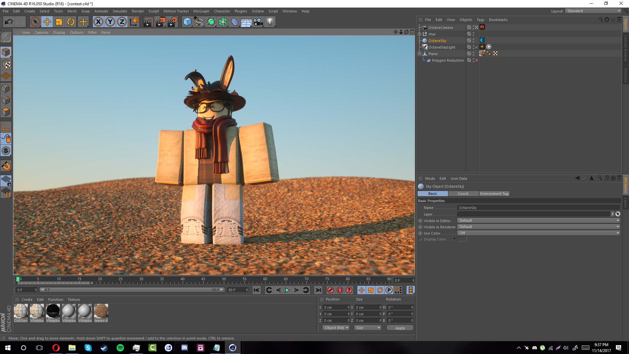Screen dimensions: 629x354
Task: Switch to Environment Tag tab
Action: click(494, 194)
